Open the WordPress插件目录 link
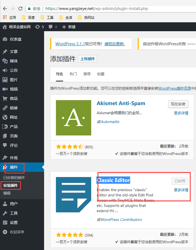 [175, 88]
